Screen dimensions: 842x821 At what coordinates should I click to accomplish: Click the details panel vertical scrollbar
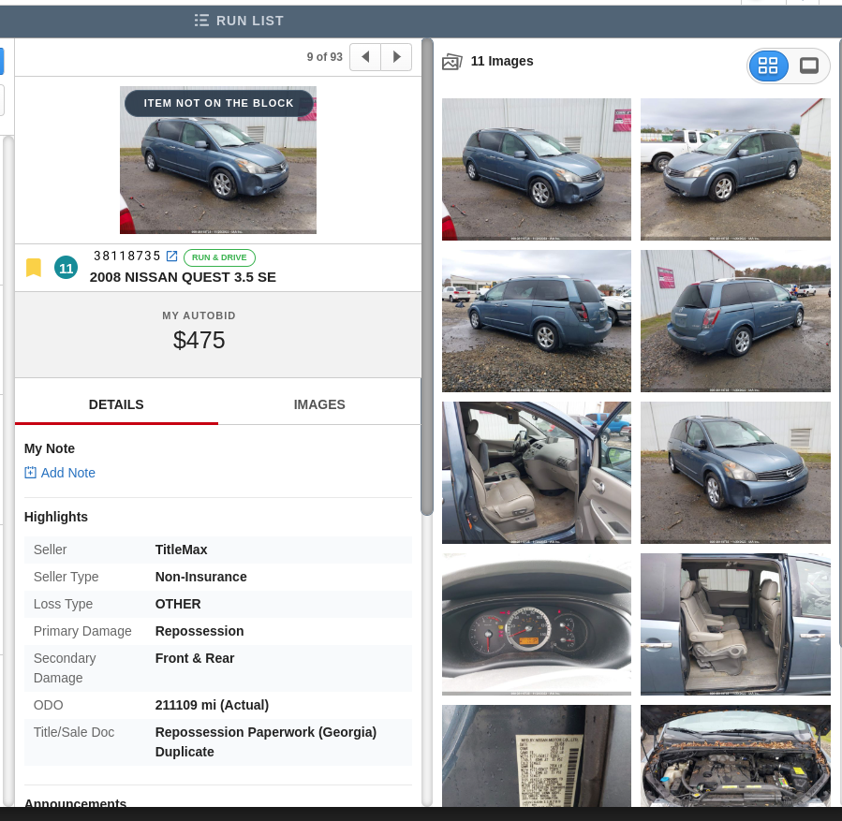pos(427,281)
